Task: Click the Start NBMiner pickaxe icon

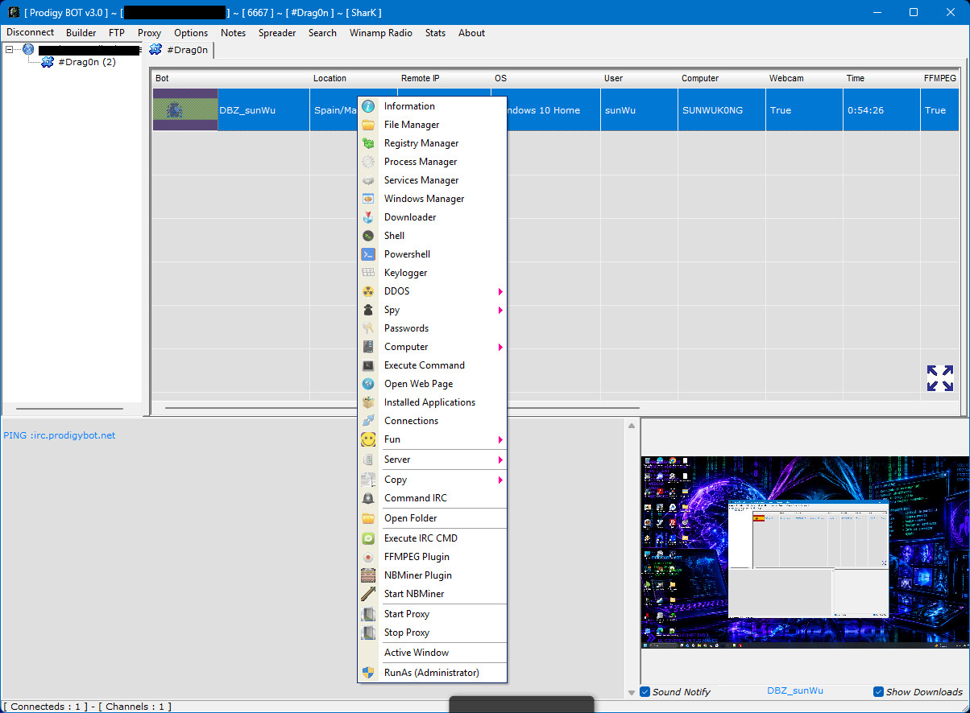Action: coord(368,594)
